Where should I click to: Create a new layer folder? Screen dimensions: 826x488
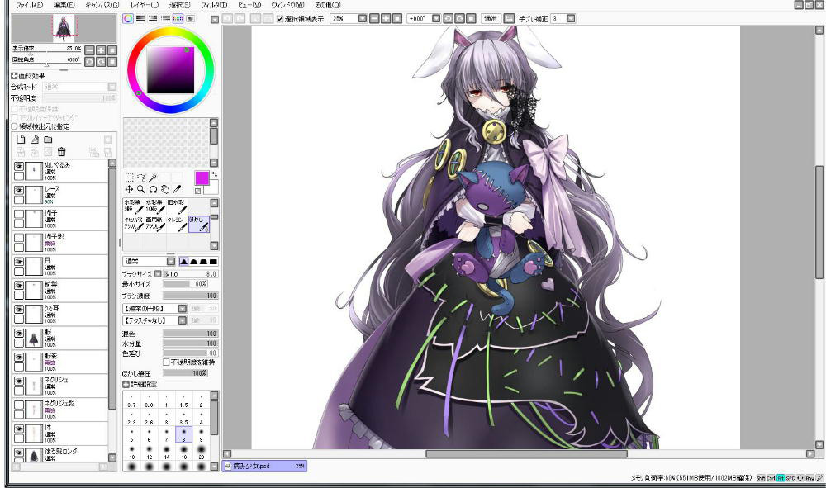coord(48,140)
